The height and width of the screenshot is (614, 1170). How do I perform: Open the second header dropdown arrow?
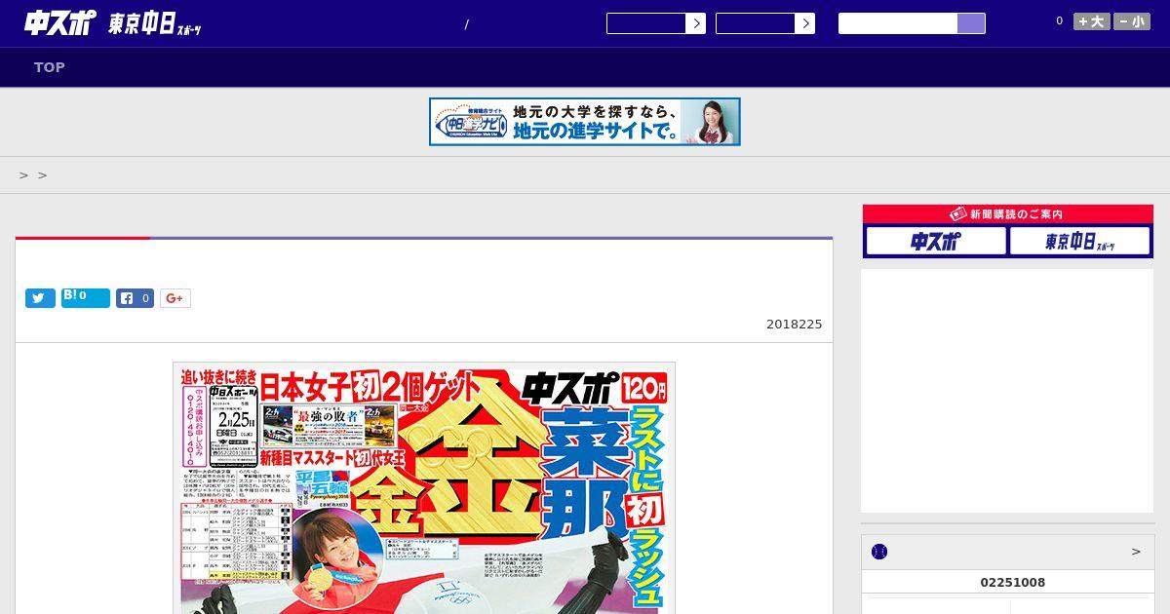(x=804, y=23)
